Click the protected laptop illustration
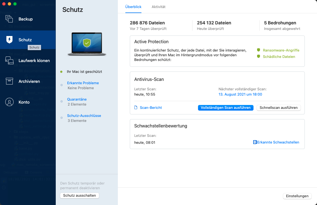Viewport: 317px width, 205px height. coord(87,44)
